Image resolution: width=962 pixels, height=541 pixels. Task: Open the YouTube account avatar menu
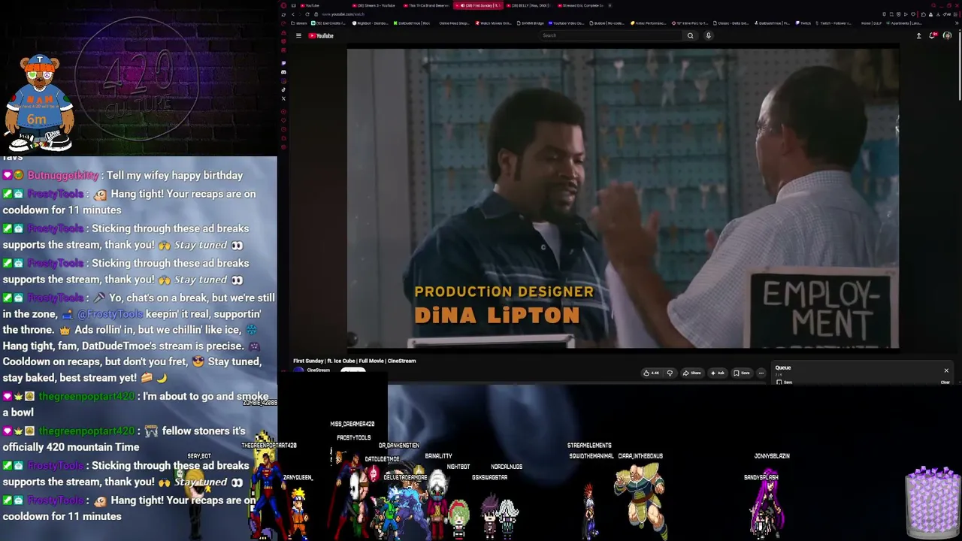tap(947, 35)
